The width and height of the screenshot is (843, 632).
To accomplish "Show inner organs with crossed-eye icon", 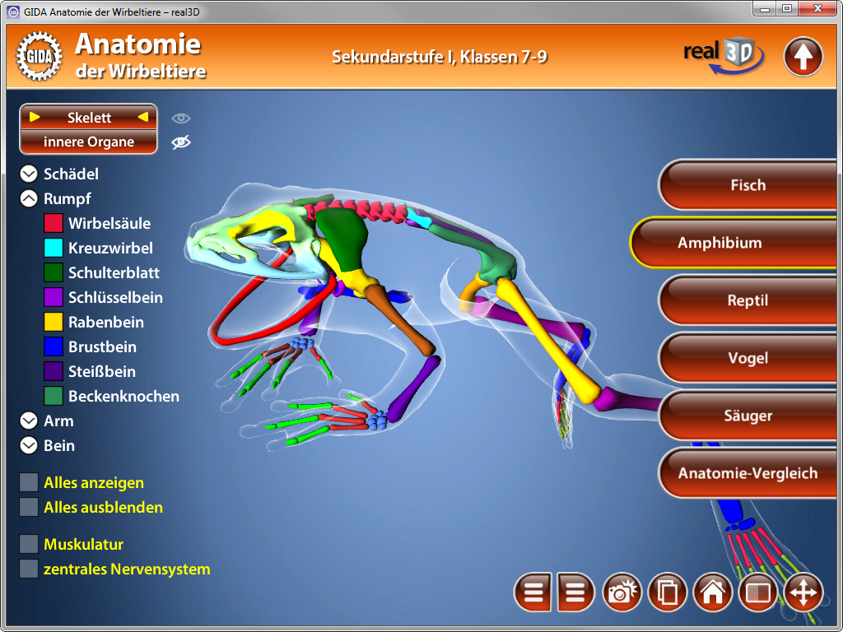I will click(180, 142).
